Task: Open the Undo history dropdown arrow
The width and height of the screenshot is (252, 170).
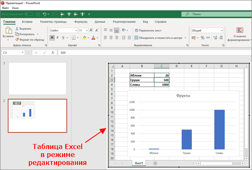Action: tap(49, 14)
